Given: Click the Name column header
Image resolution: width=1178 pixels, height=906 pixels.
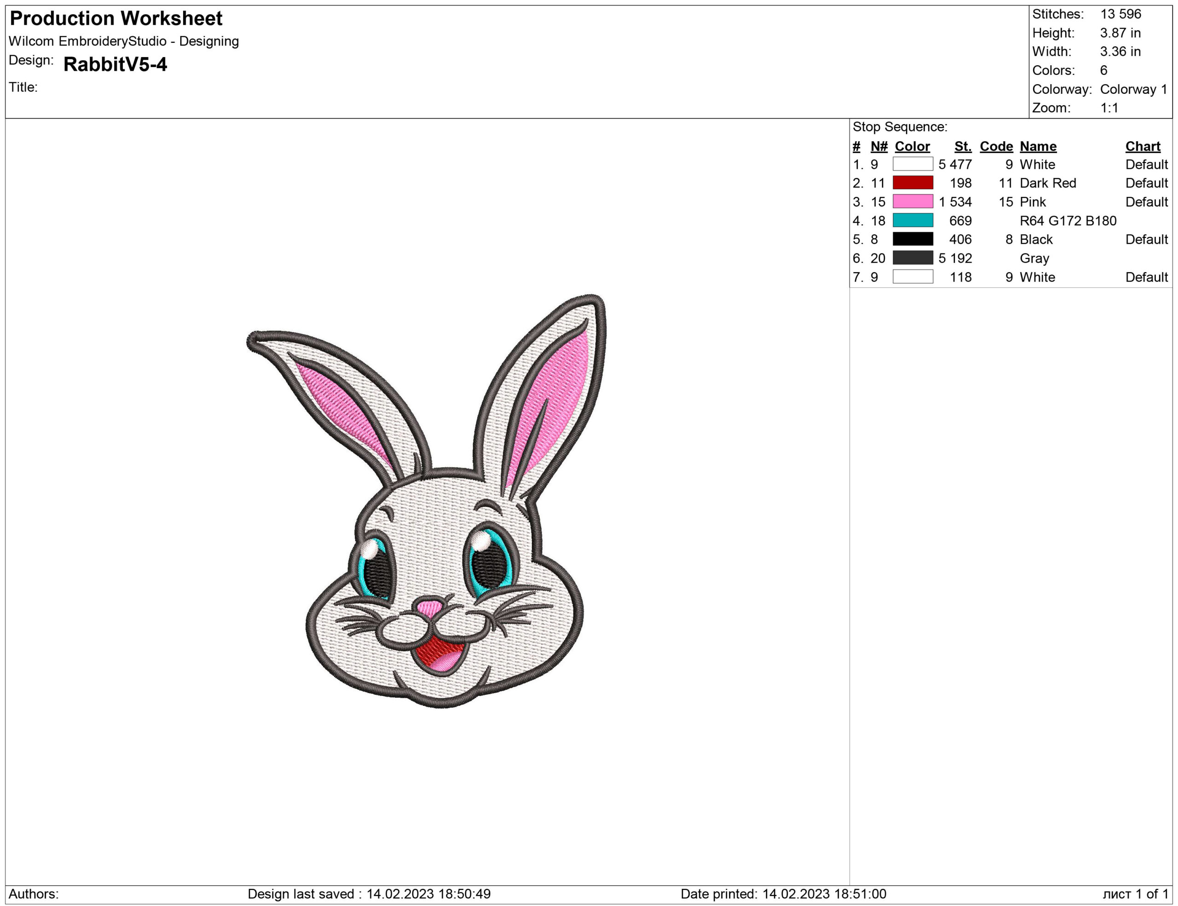Looking at the screenshot, I should click(x=1037, y=146).
